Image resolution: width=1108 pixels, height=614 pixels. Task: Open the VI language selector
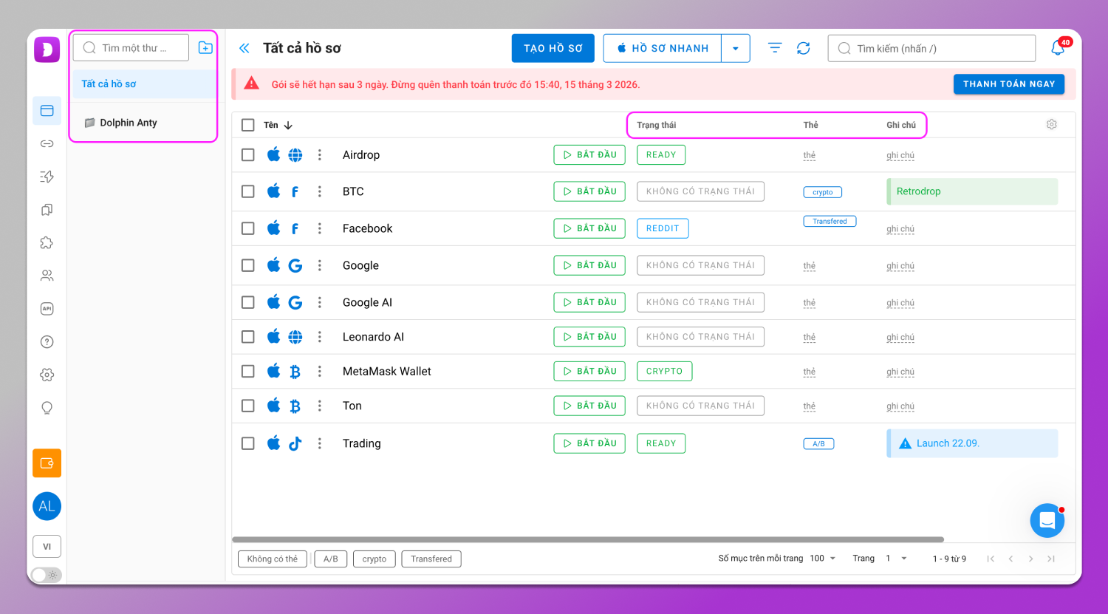click(x=47, y=547)
